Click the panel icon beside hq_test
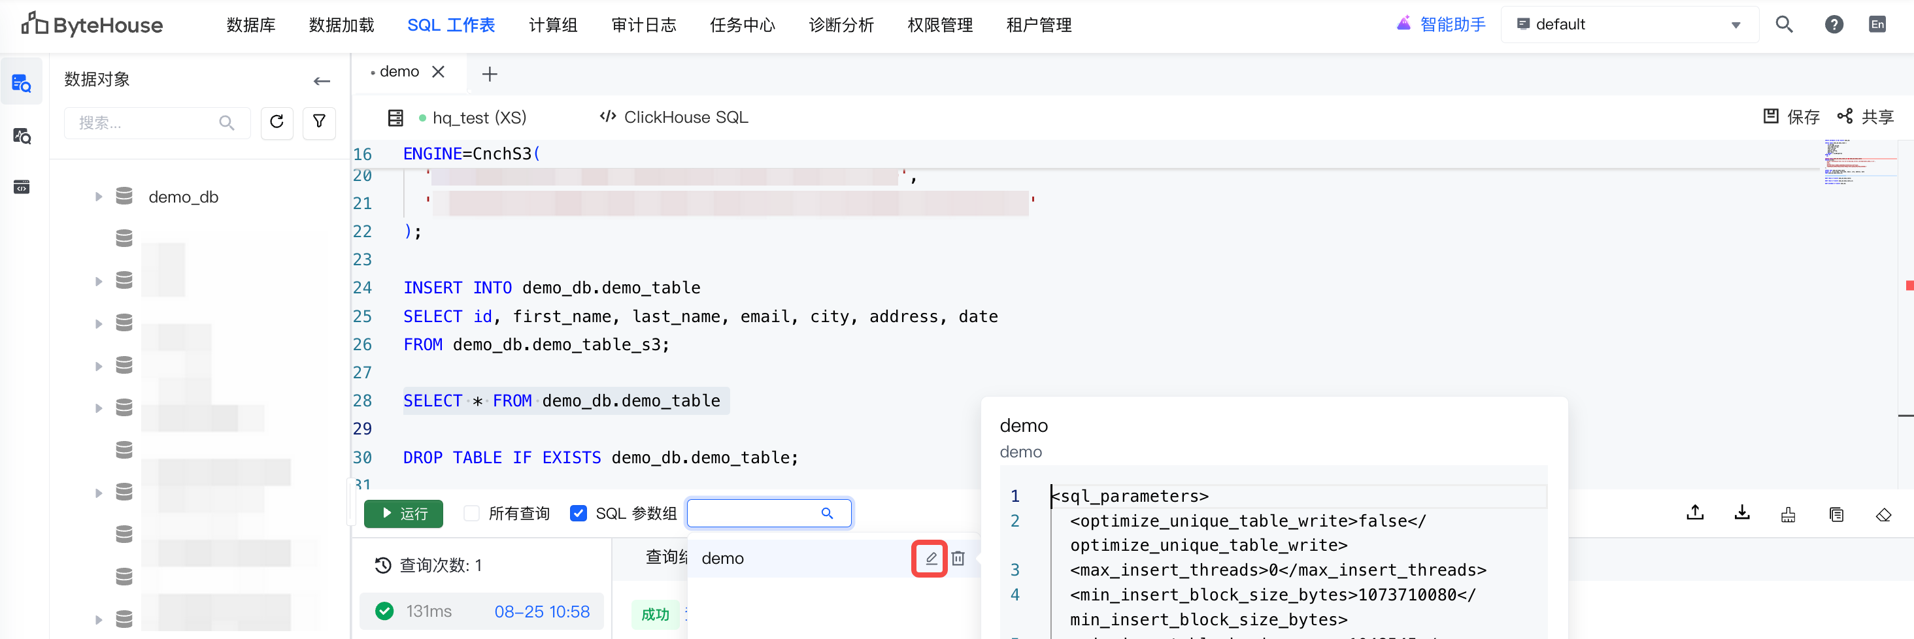The image size is (1914, 639). click(x=395, y=118)
